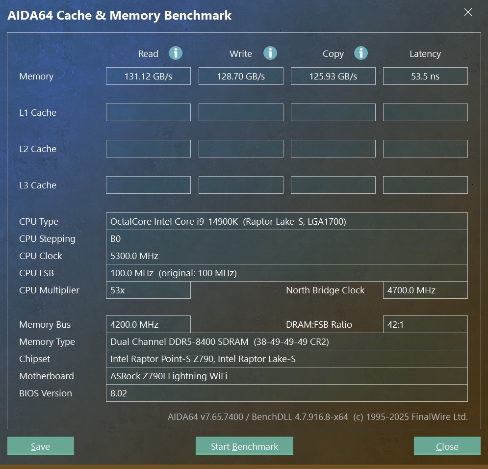The image size is (488, 469).
Task: Click the Save button
Action: click(40, 446)
